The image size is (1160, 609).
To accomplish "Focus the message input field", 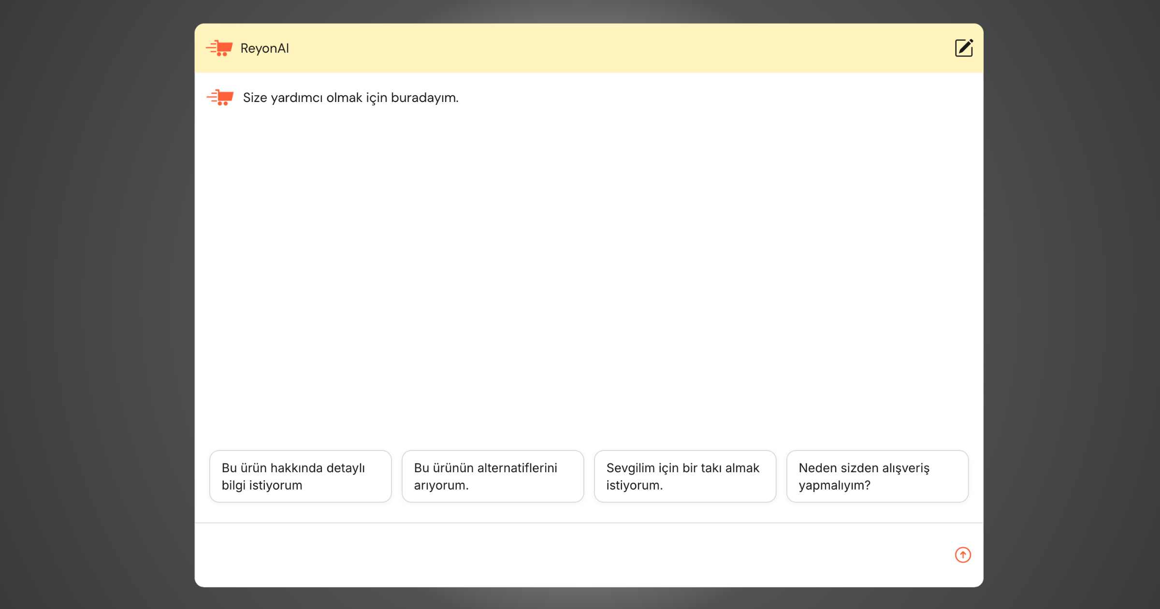I will click(570, 554).
